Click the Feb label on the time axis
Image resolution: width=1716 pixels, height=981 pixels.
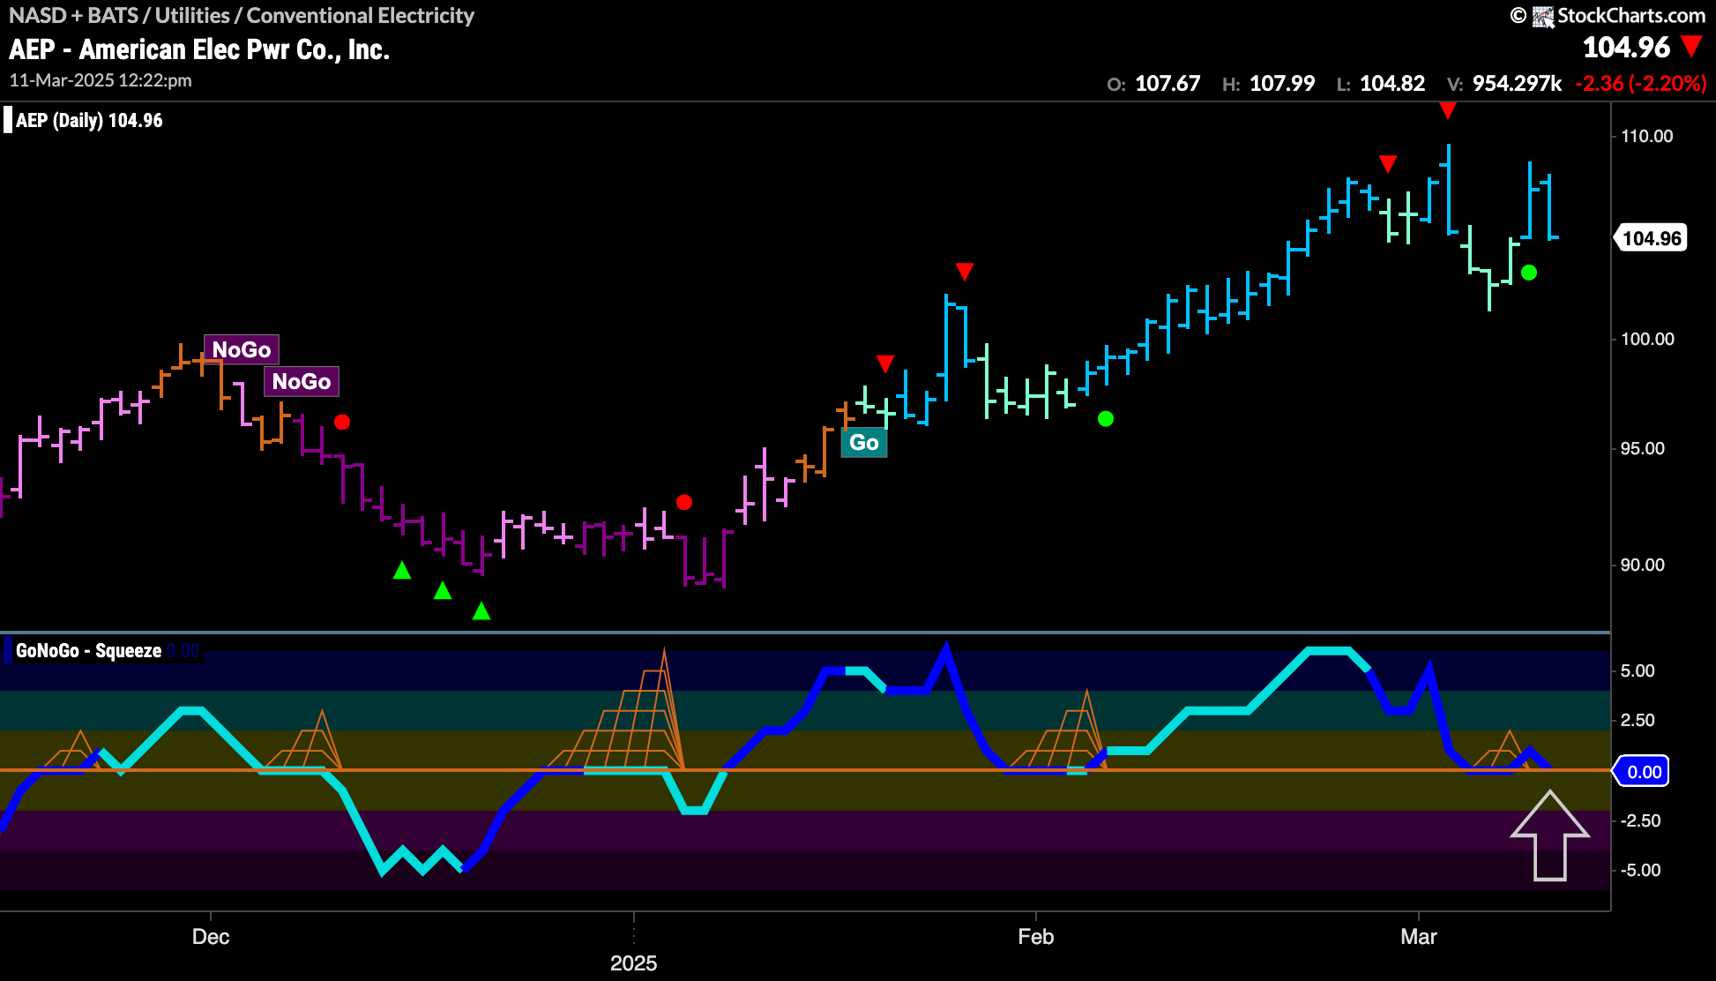tap(1035, 937)
